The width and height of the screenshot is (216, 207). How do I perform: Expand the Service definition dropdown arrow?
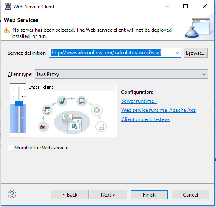(x=177, y=53)
